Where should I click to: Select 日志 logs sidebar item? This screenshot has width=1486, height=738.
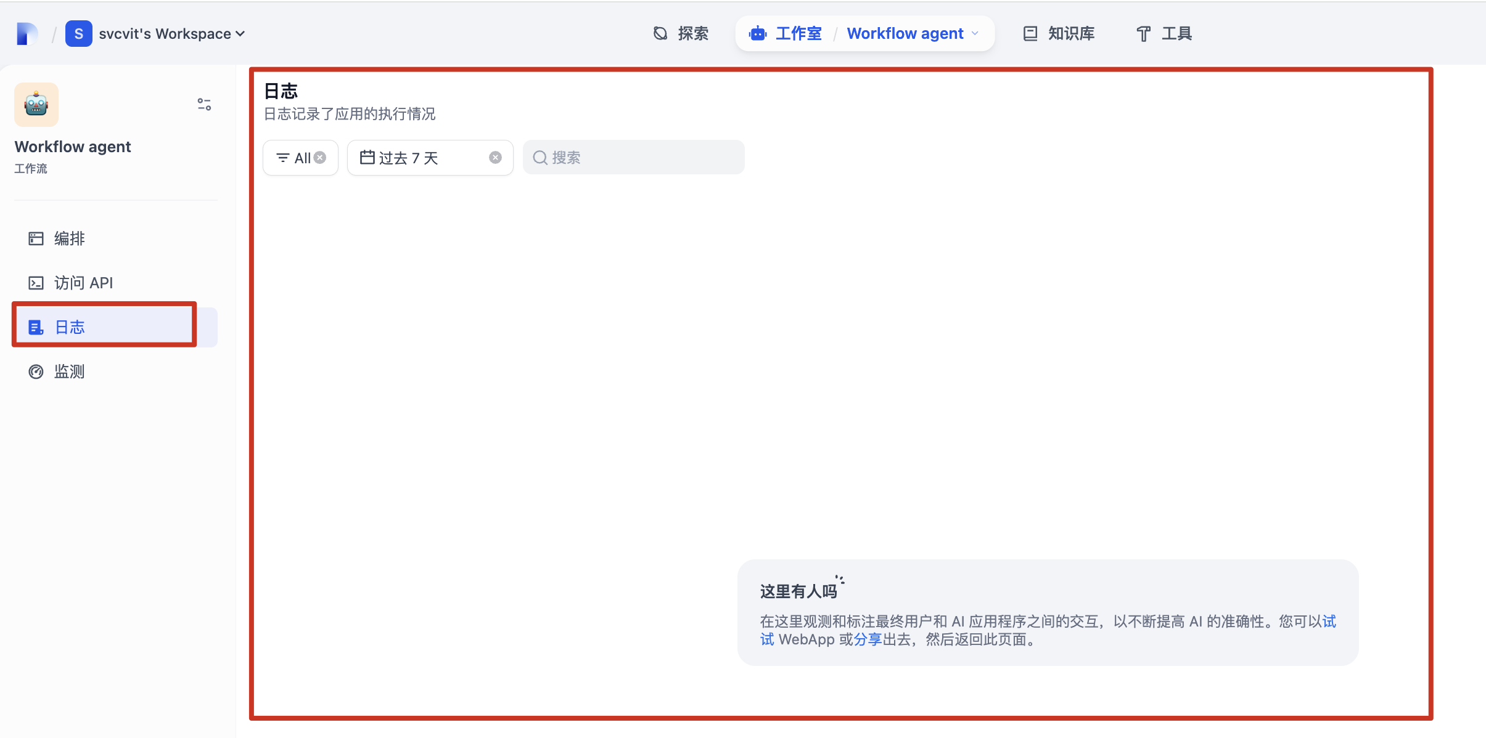pyautogui.click(x=69, y=327)
